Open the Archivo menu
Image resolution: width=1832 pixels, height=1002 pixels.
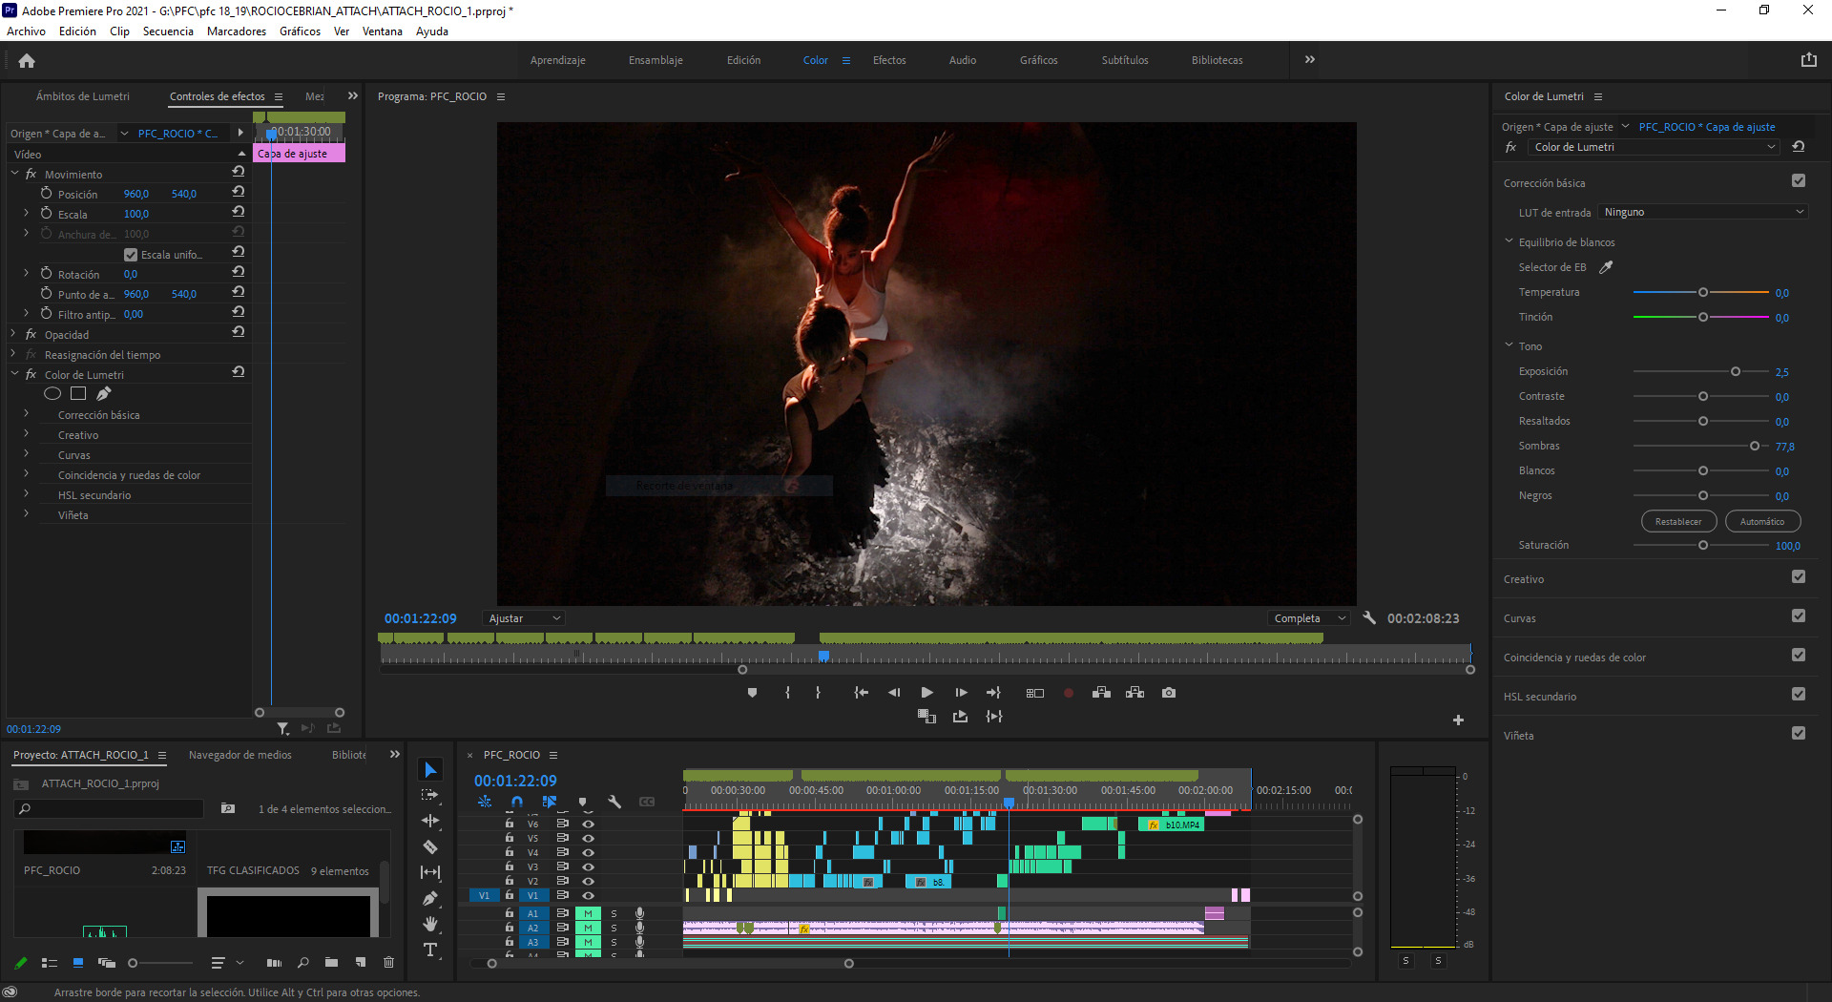(26, 31)
